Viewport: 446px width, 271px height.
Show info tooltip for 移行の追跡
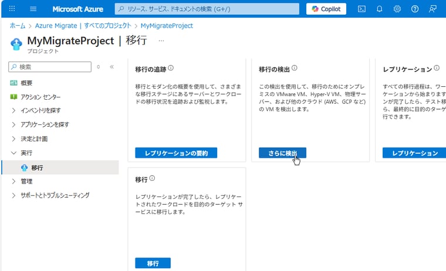click(x=171, y=68)
